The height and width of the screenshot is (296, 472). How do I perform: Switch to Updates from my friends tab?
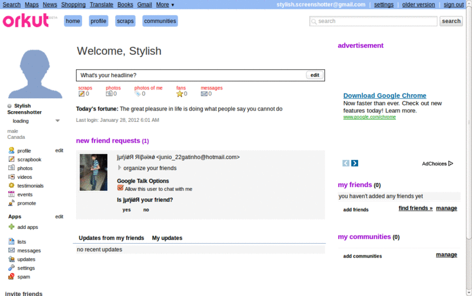(x=112, y=238)
